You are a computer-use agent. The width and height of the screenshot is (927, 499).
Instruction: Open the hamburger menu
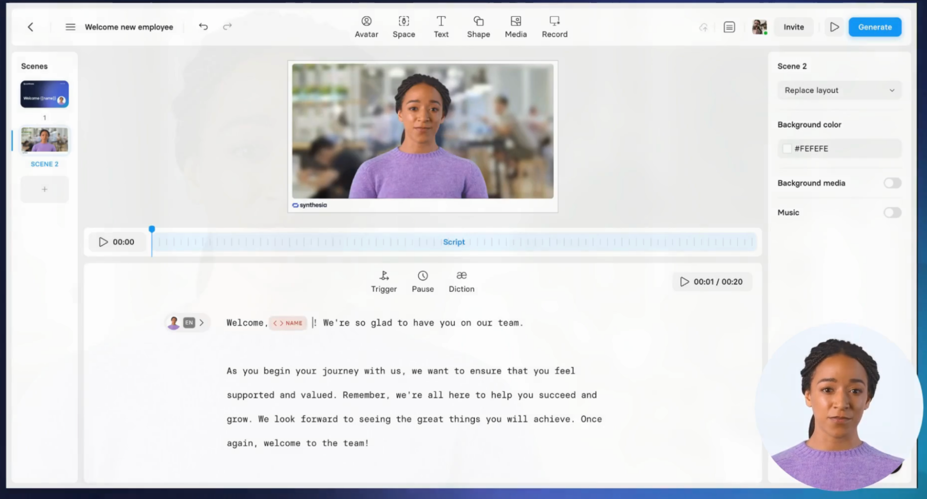[70, 27]
